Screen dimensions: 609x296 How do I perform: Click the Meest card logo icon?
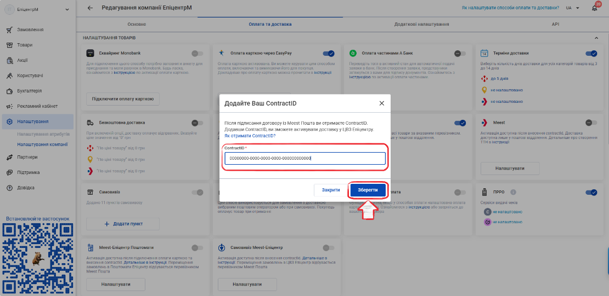tap(484, 123)
